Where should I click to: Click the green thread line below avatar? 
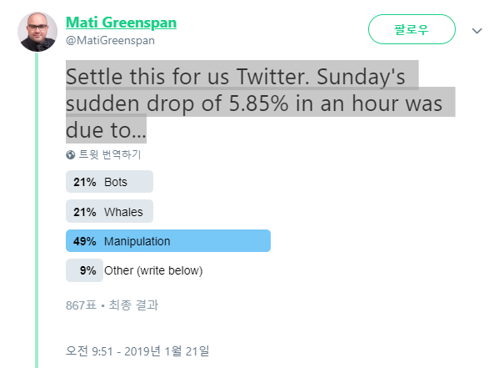pyautogui.click(x=37, y=210)
